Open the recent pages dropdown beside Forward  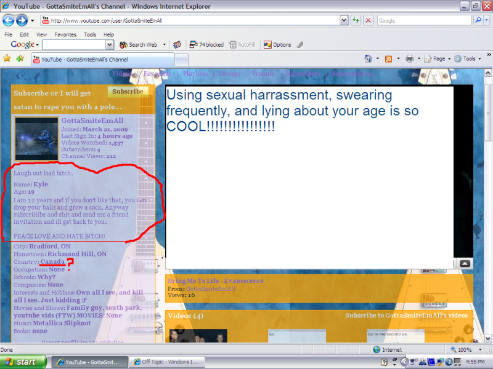pyautogui.click(x=33, y=21)
